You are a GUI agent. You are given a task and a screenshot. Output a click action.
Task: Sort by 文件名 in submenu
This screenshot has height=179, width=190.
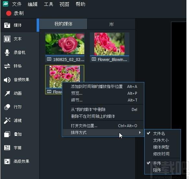click(163, 134)
